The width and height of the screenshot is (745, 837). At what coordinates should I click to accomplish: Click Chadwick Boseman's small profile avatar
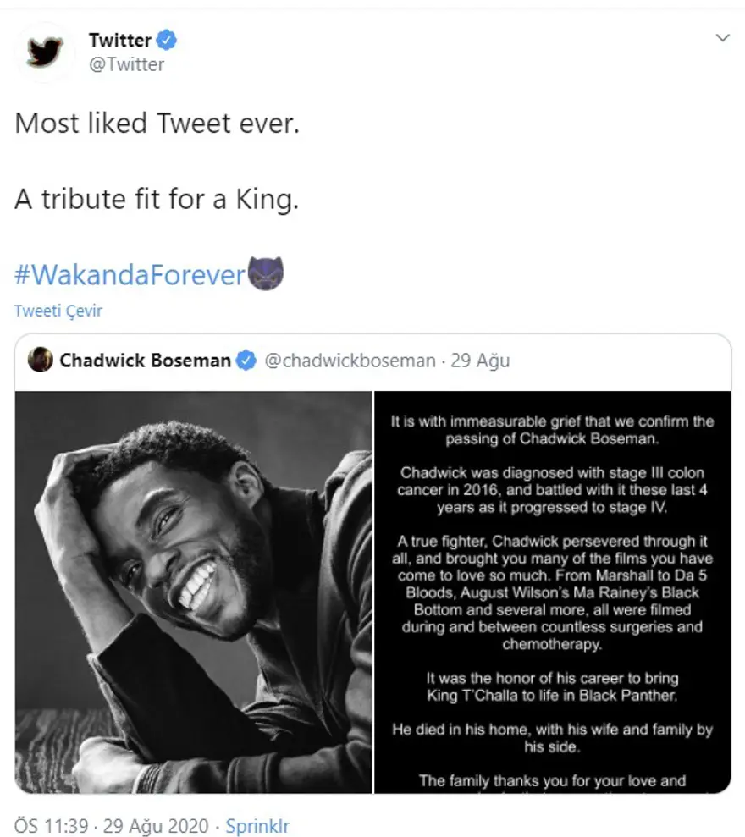(40, 361)
